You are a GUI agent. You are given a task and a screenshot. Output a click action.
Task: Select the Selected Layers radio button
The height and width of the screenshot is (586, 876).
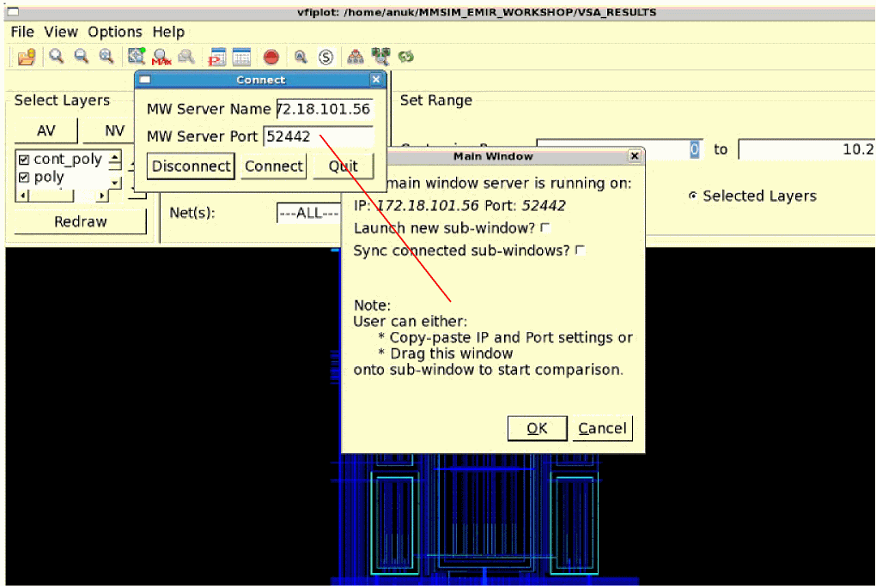click(692, 196)
